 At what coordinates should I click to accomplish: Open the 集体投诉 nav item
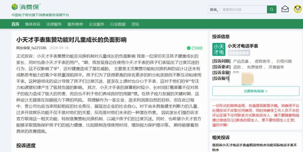[33, 24]
